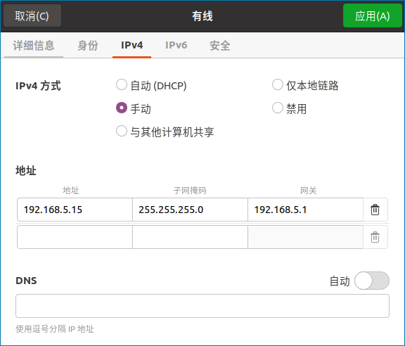
Task: Open the 身份 tab
Action: coord(88,46)
